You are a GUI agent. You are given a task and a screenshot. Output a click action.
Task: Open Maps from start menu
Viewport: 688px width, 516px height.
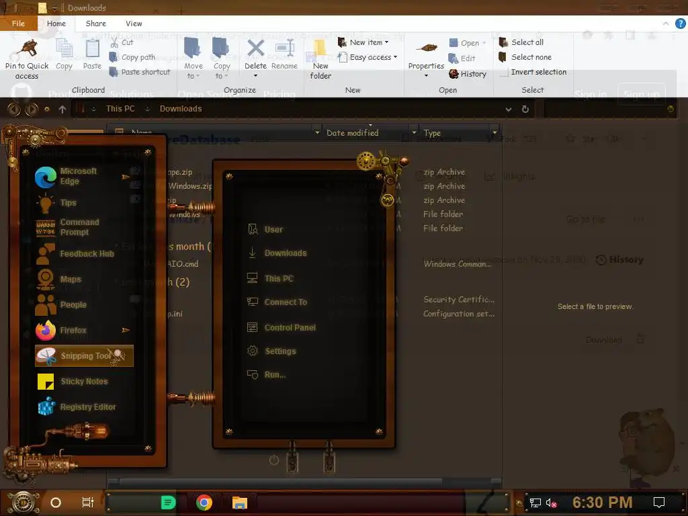(x=83, y=279)
